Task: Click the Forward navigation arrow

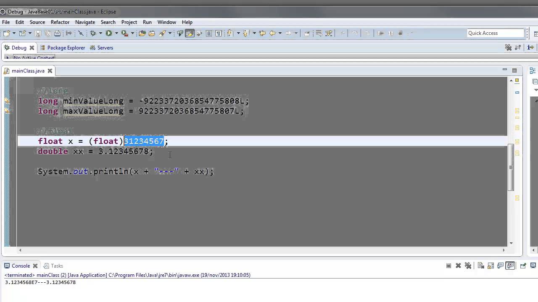Action: pyautogui.click(x=288, y=33)
